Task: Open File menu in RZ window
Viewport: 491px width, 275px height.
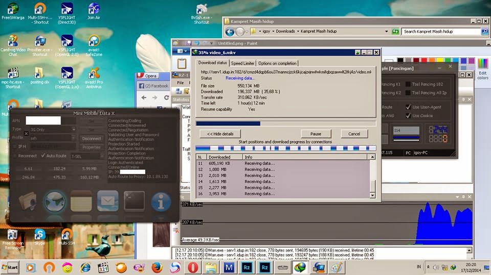Action: point(181,83)
